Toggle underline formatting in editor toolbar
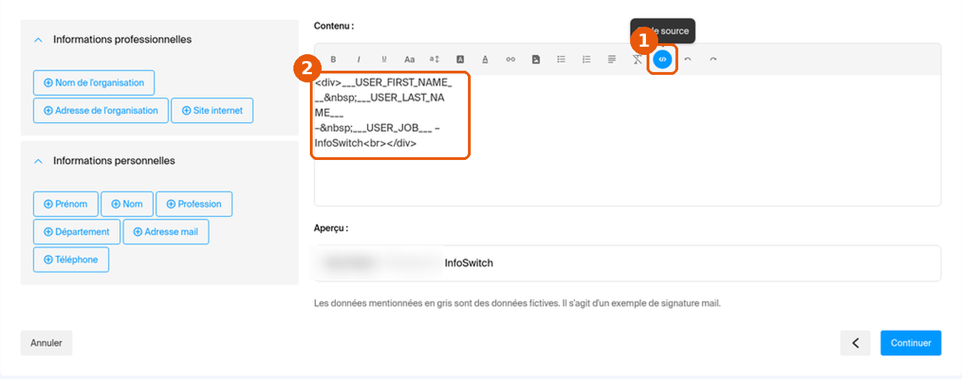The image size is (962, 379). click(384, 60)
